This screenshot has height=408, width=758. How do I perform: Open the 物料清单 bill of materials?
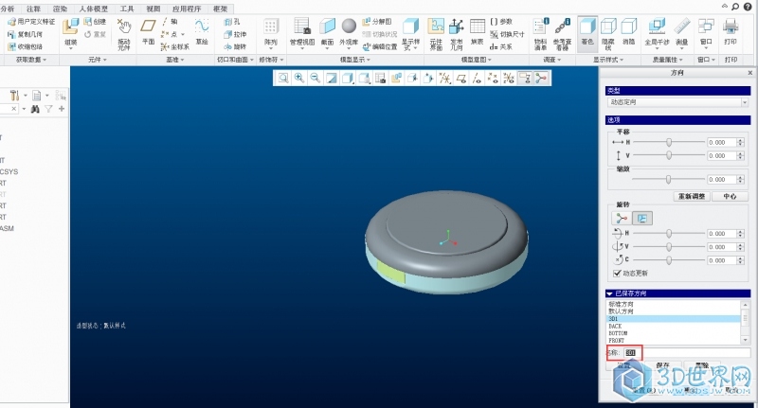[x=540, y=34]
